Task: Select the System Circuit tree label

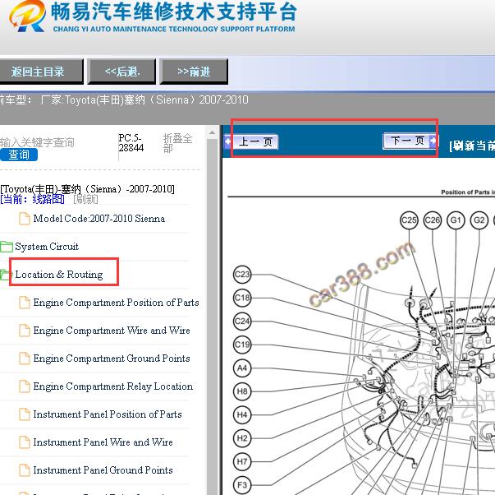Action: tap(47, 247)
